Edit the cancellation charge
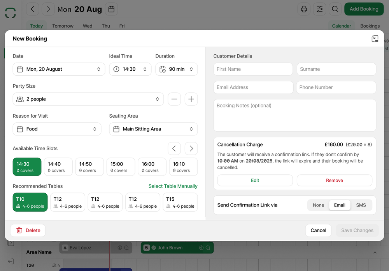Image resolution: width=389 pixels, height=271 pixels. pos(255,180)
